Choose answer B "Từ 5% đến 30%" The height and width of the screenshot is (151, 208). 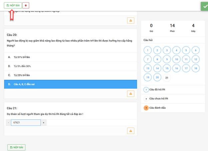[71, 66]
